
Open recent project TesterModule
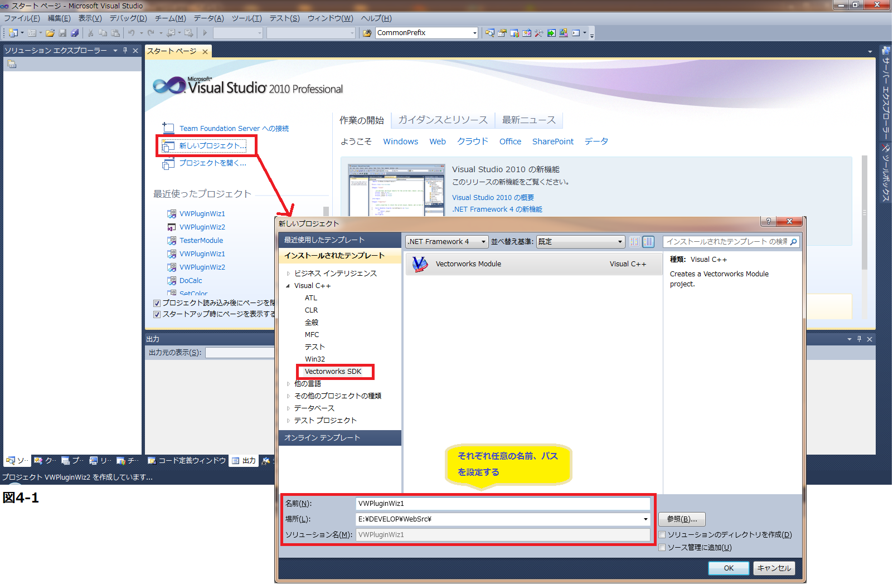click(201, 241)
